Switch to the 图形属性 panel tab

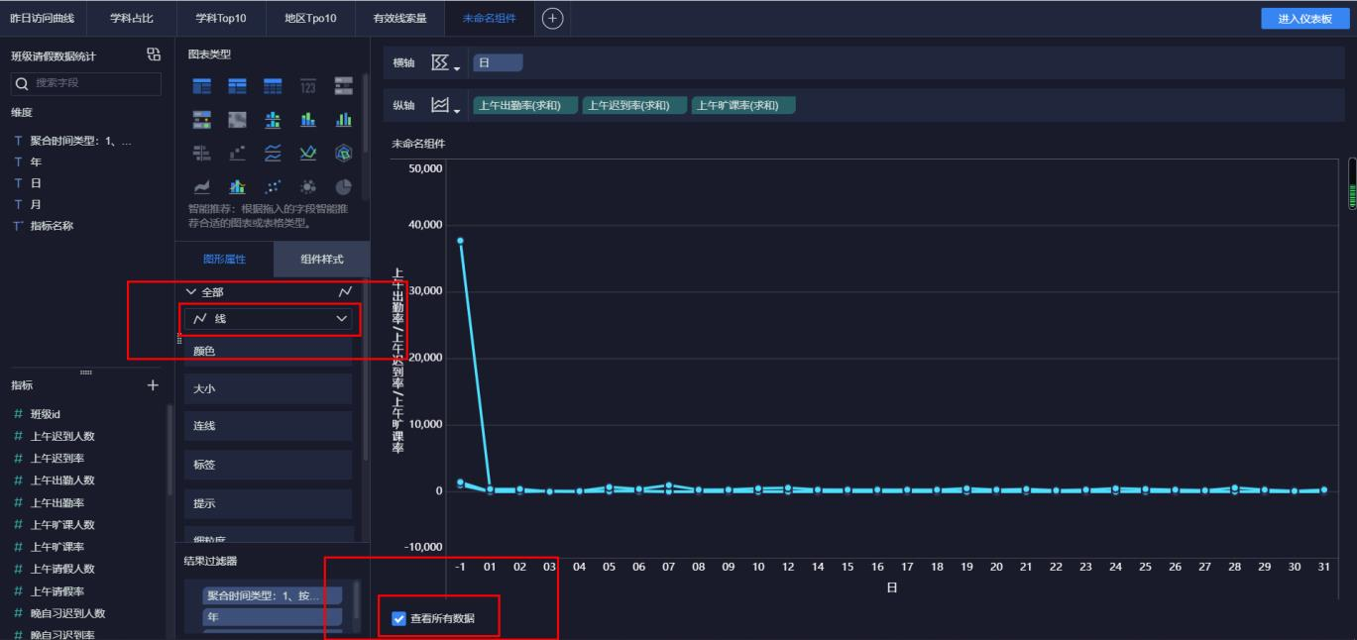224,259
